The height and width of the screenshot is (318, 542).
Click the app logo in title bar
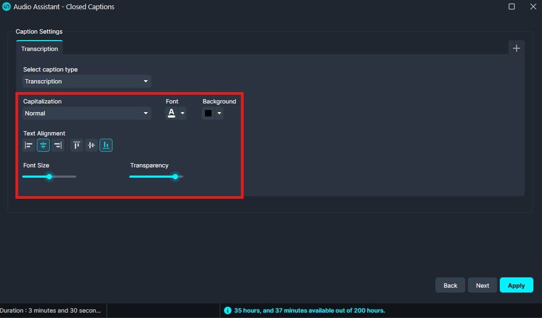(6, 7)
